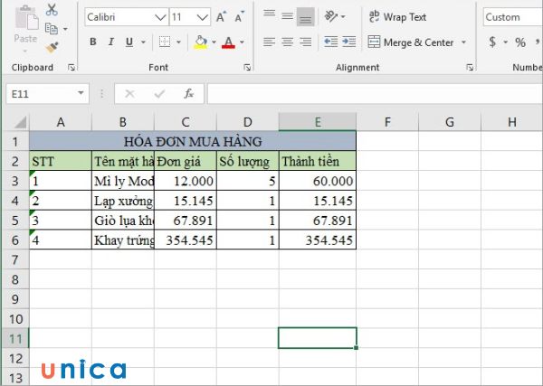Apply red font color
The width and height of the screenshot is (543, 386).
tap(228, 42)
